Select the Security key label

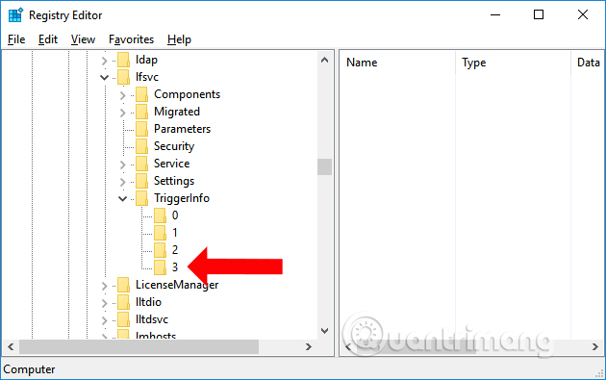(x=174, y=146)
